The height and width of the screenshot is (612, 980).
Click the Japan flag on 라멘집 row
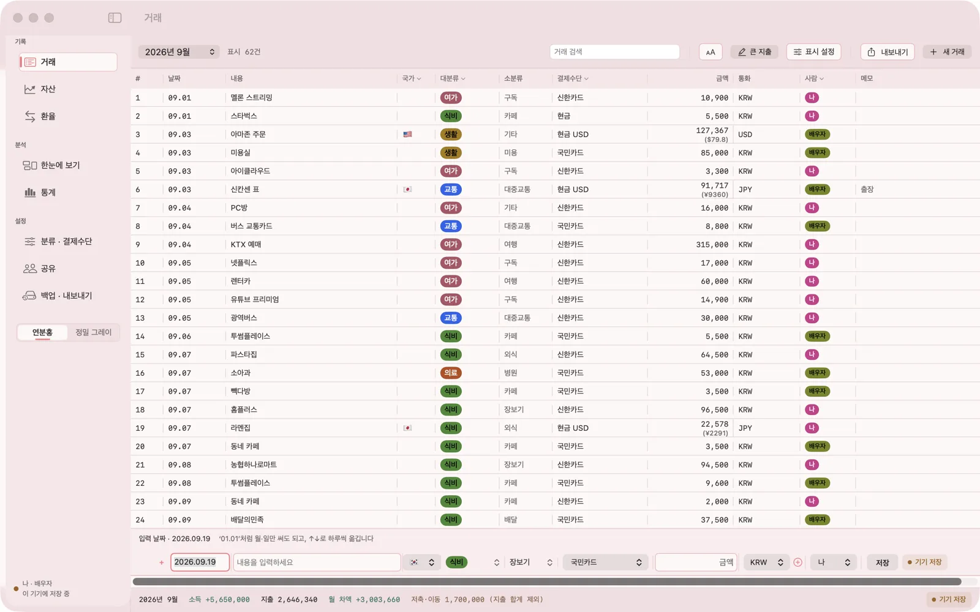(x=407, y=428)
